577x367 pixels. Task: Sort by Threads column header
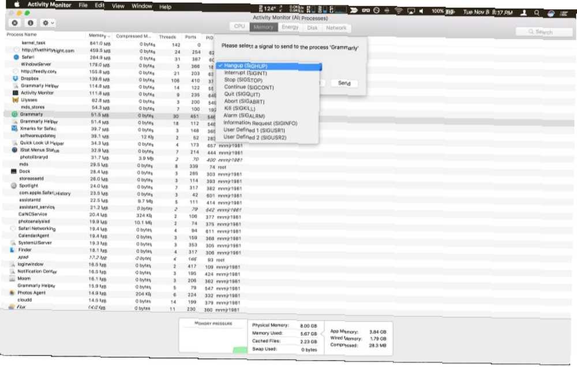coord(167,37)
